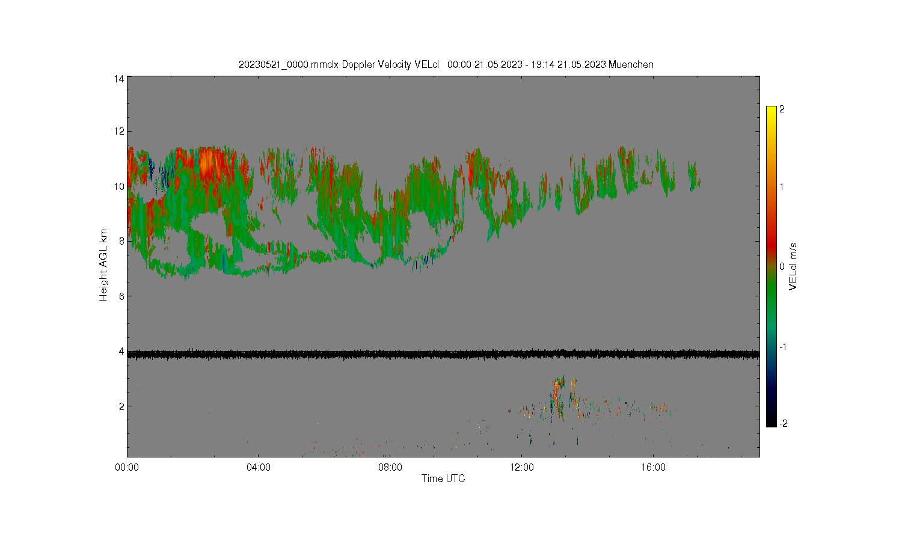Click the height tick label 4
902x541 pixels.
pyautogui.click(x=121, y=351)
